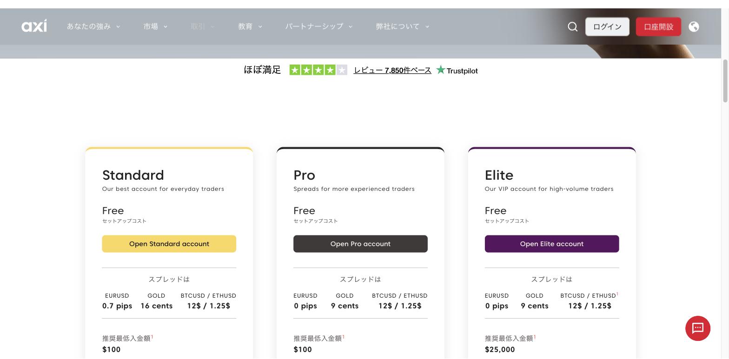Click 'Spreads for more experienced traders'
Viewport: 729px width, 359px height.
click(x=354, y=189)
